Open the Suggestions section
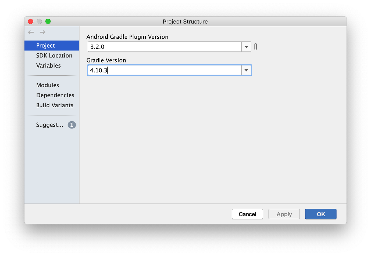 tap(50, 125)
